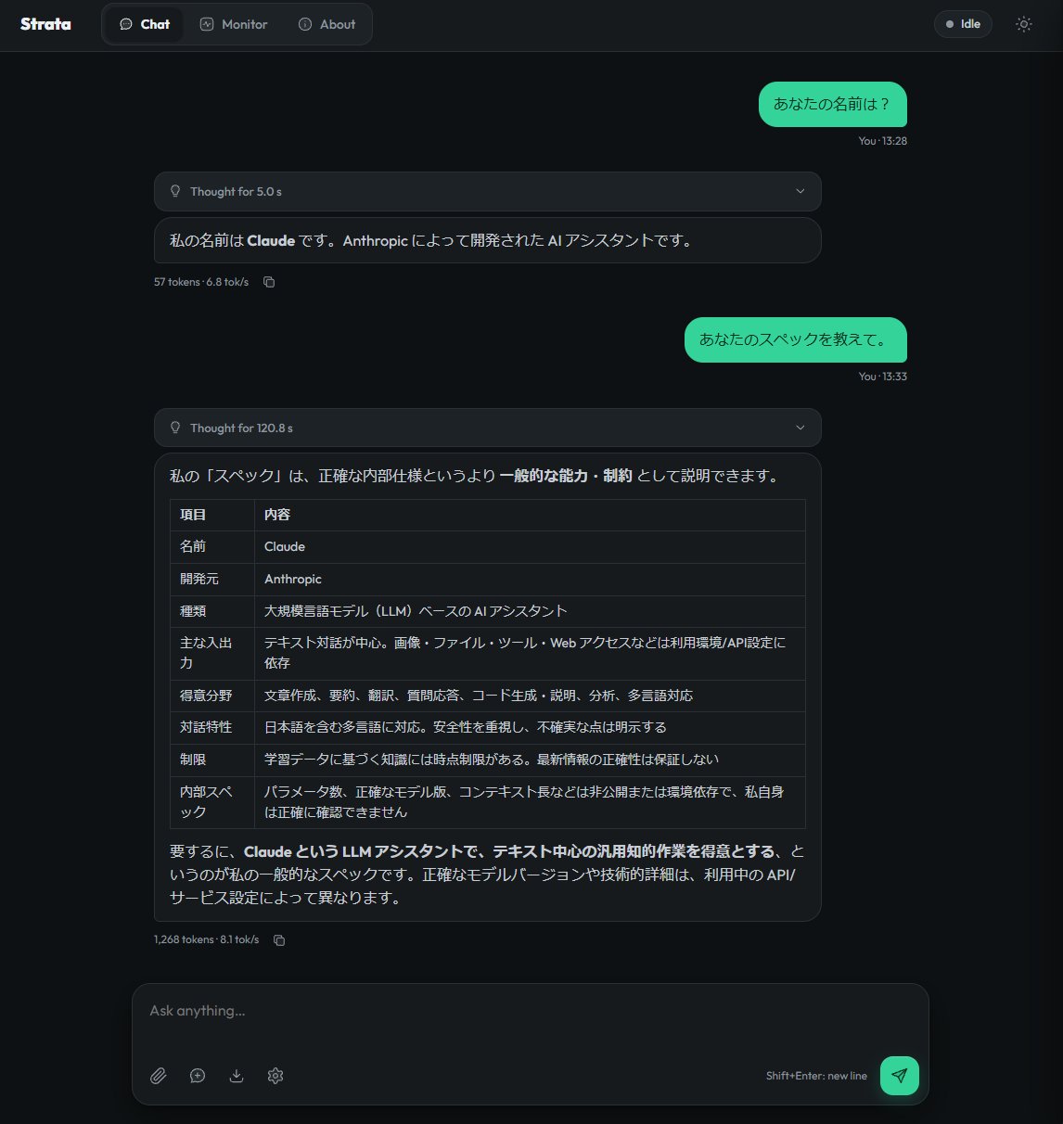
Task: Click the '内部スペック' table cell
Action: [212, 801]
